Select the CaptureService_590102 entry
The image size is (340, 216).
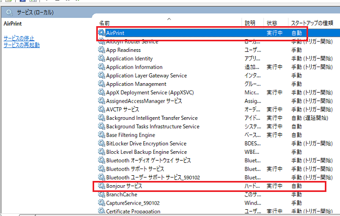coord(132,203)
